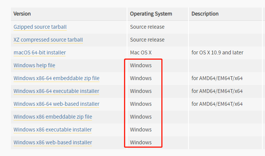Screen dimensions: 265x156
Task: Select Source release cell in Gzipped tarball row
Action: pyautogui.click(x=147, y=27)
